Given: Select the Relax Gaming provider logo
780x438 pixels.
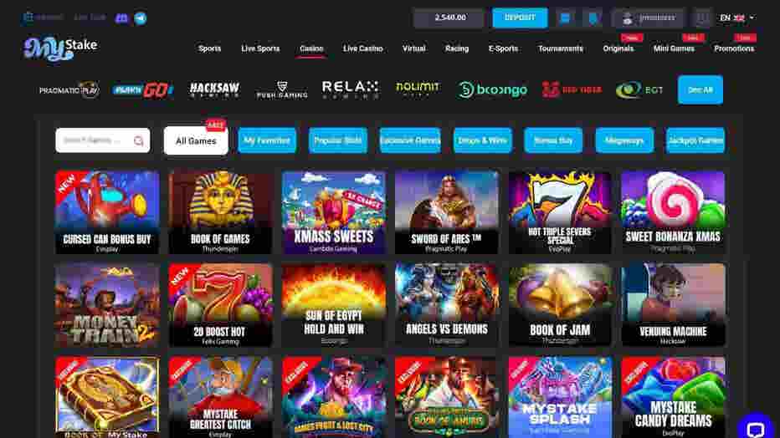Looking at the screenshot, I should (350, 90).
